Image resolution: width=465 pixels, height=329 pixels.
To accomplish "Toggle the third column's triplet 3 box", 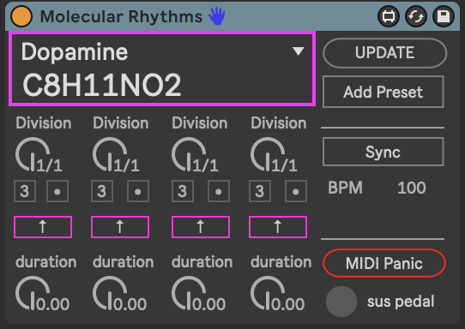I will coord(183,191).
